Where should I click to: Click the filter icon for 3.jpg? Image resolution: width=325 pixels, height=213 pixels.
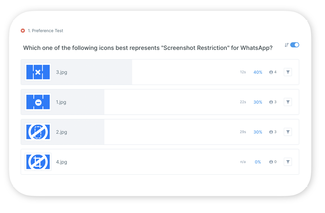(288, 72)
